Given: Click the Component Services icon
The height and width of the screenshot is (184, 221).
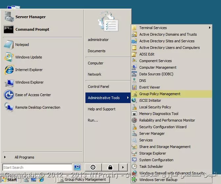Looking at the screenshot, I should [x=134, y=61].
